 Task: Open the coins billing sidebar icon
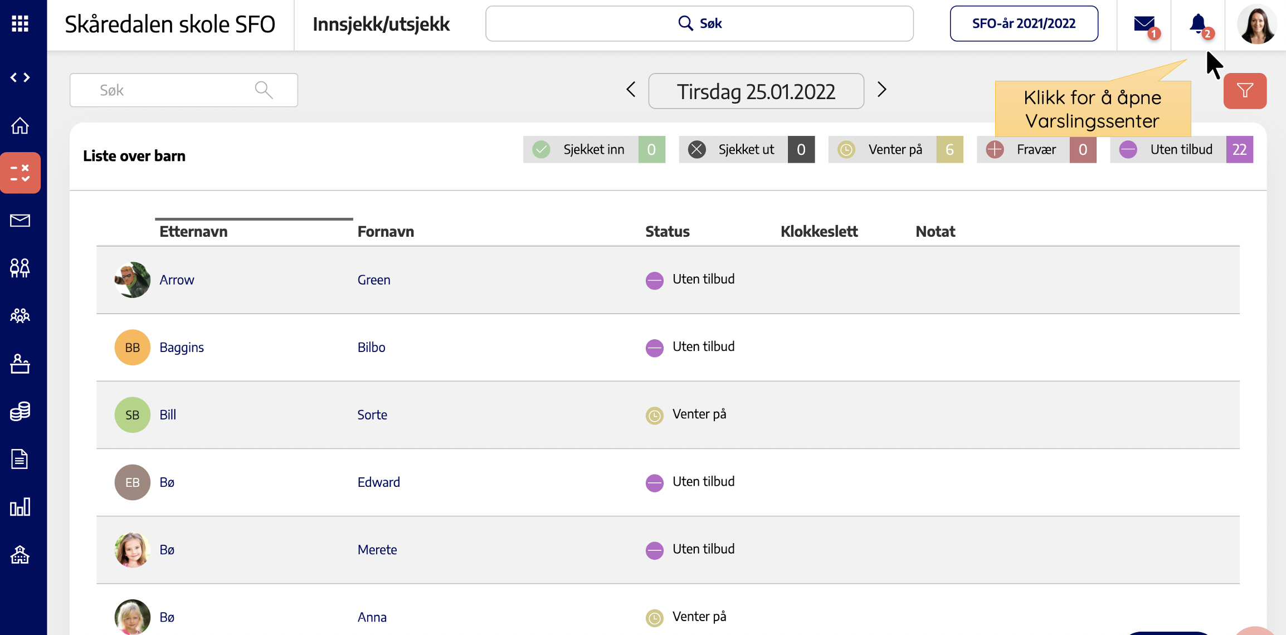click(20, 412)
